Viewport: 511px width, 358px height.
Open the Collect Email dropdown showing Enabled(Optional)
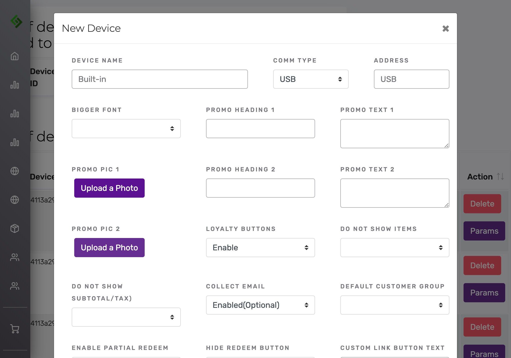coord(261,305)
